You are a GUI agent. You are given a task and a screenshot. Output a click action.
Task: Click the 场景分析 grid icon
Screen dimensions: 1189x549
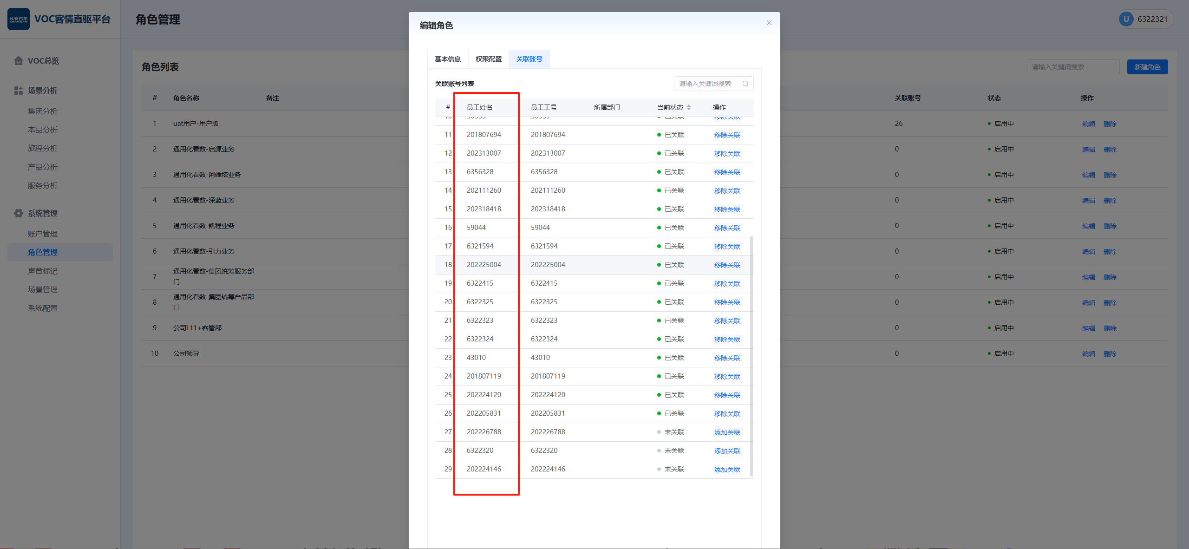[x=19, y=91]
